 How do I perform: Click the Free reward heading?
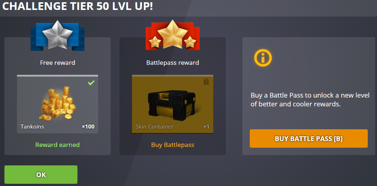tap(58, 63)
